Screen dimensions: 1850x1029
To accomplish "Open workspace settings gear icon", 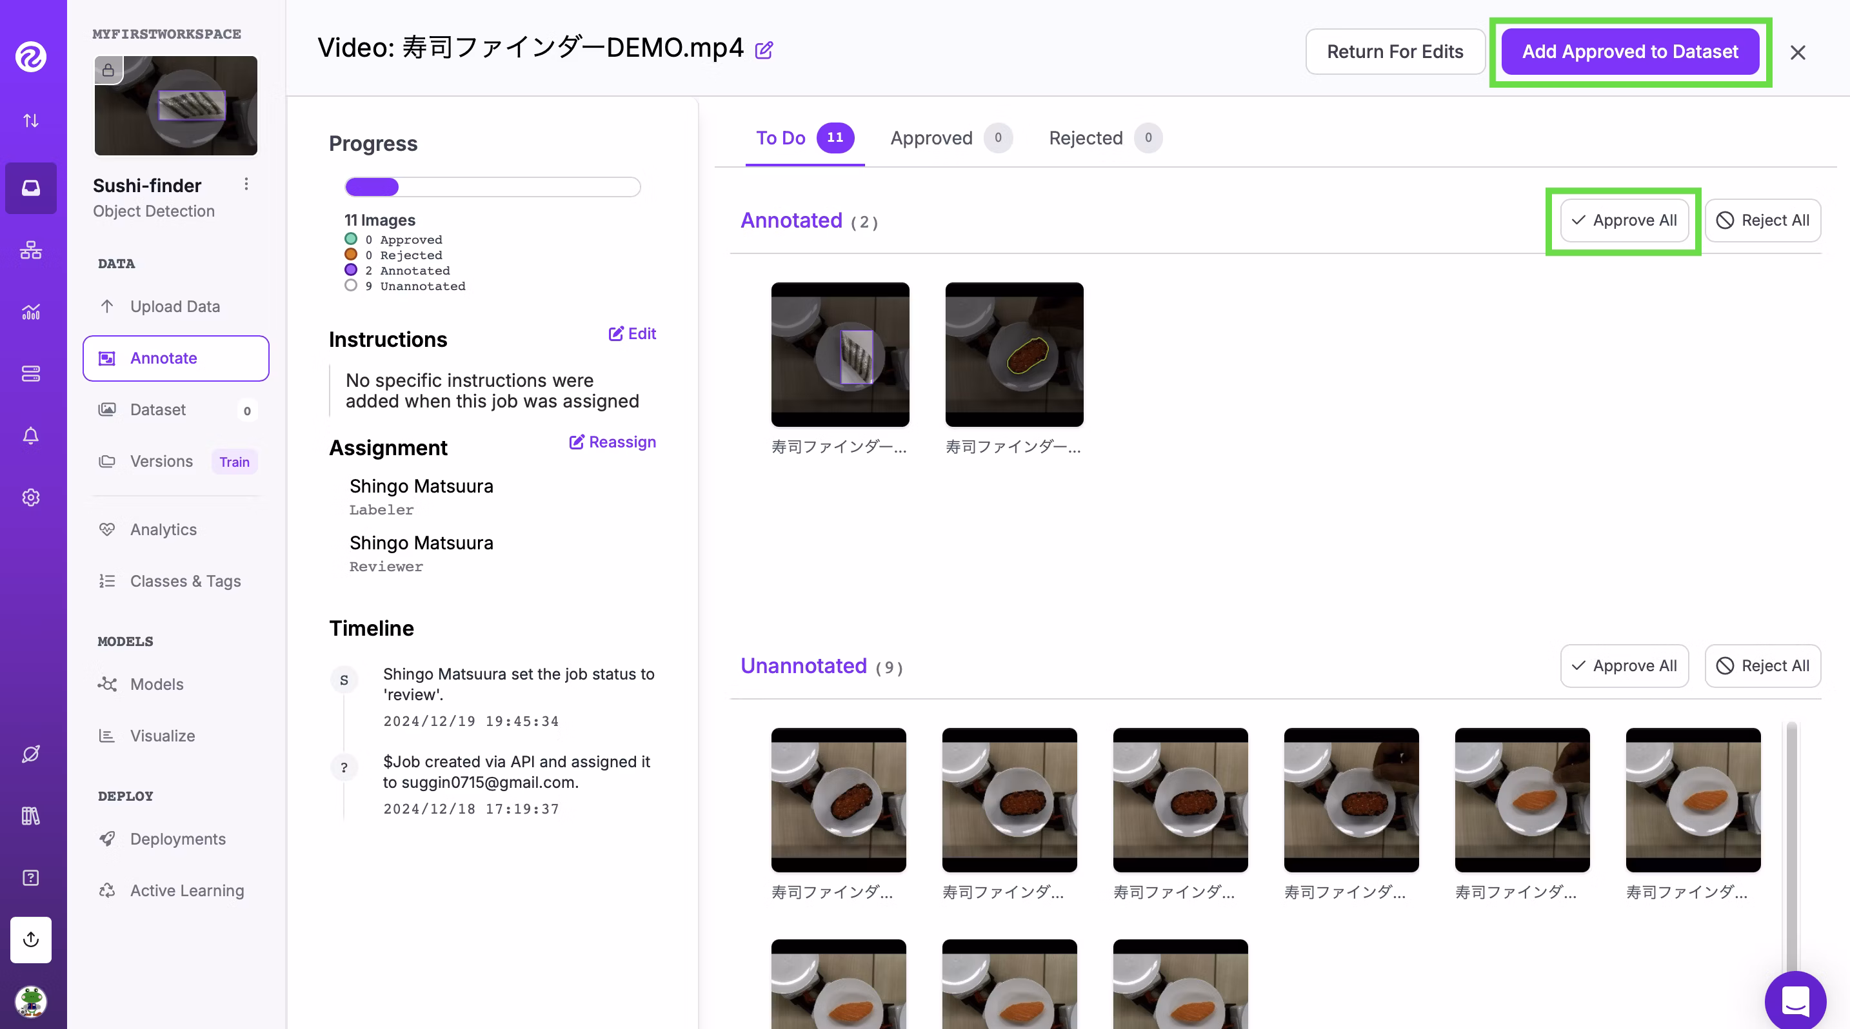I will coord(31,497).
